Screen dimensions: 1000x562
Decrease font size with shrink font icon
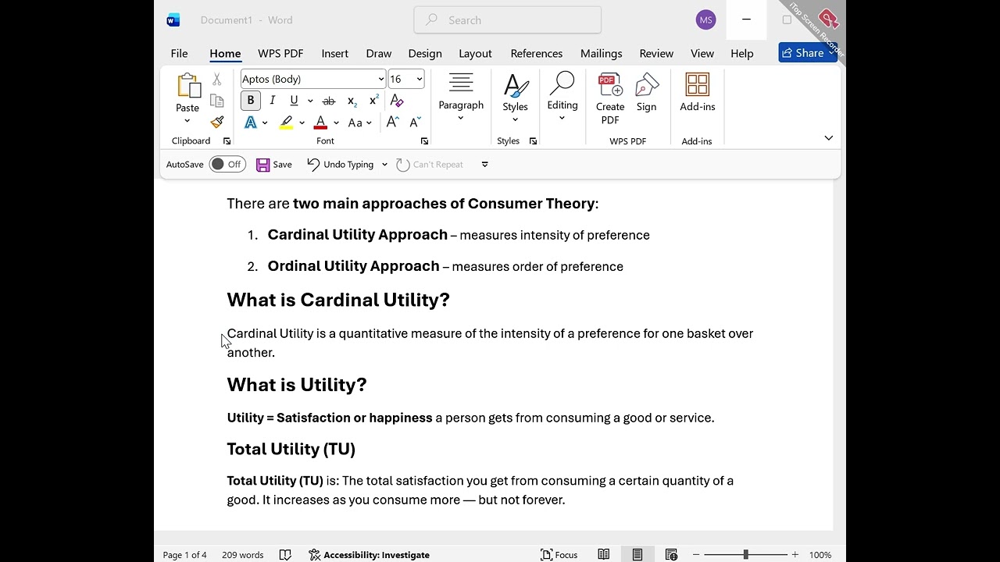[x=415, y=123]
